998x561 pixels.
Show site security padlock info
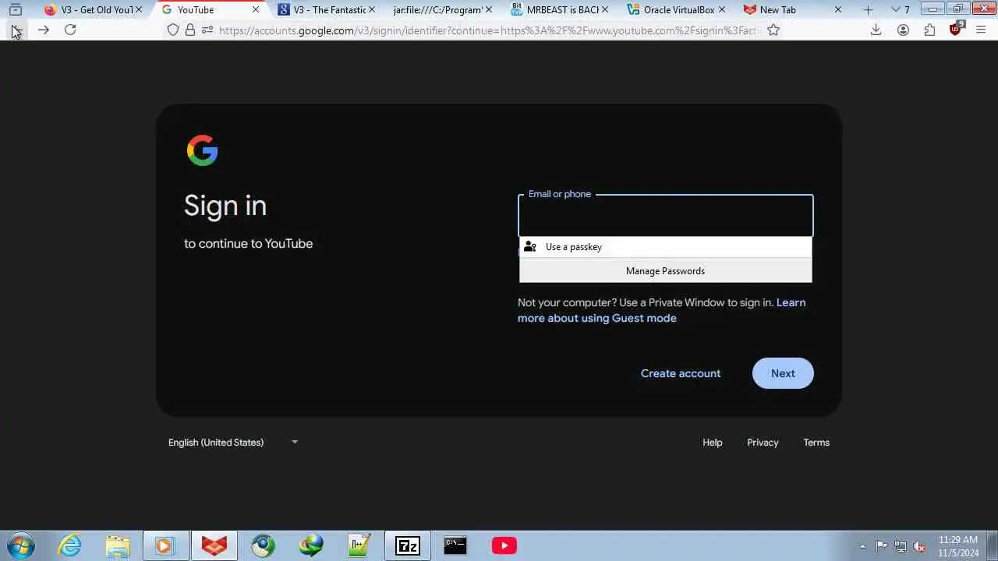click(190, 30)
